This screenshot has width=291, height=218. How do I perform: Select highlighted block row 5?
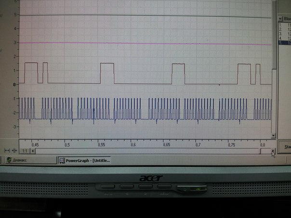(285, 43)
